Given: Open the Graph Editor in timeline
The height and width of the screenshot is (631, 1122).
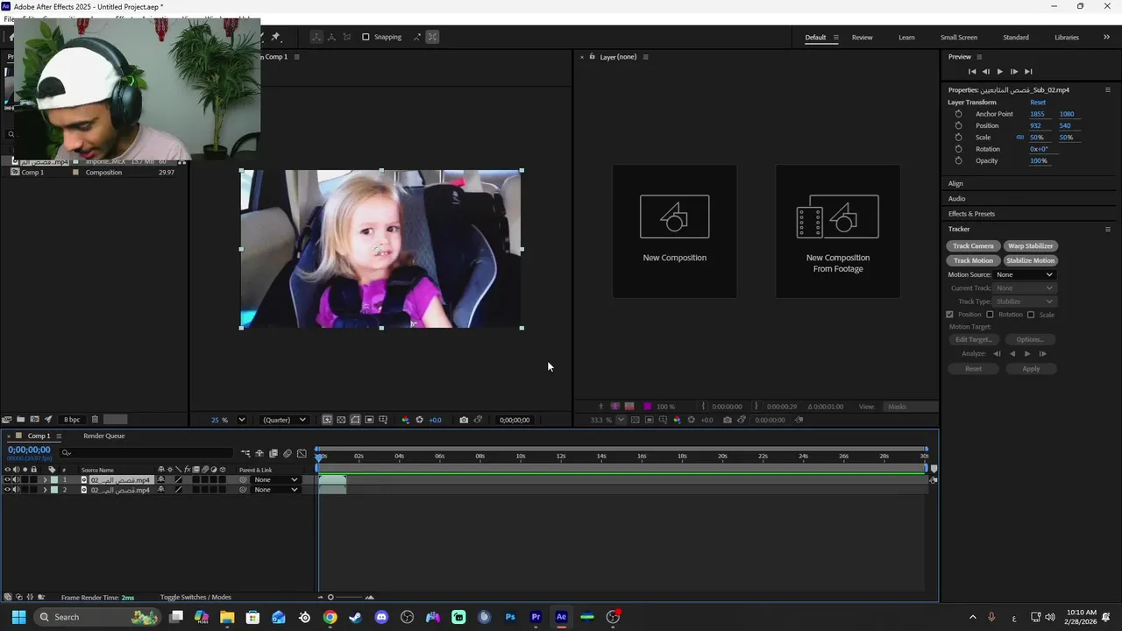Looking at the screenshot, I should point(302,453).
